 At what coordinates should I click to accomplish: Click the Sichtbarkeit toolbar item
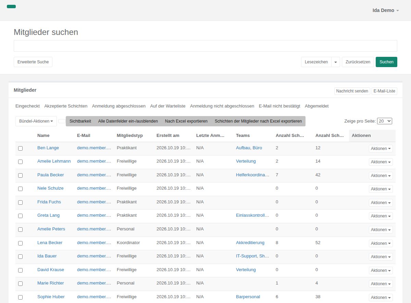click(x=80, y=121)
